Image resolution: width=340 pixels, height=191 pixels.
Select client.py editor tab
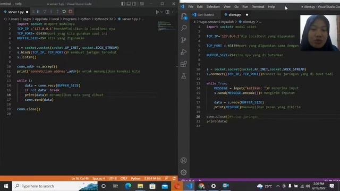click(235, 15)
